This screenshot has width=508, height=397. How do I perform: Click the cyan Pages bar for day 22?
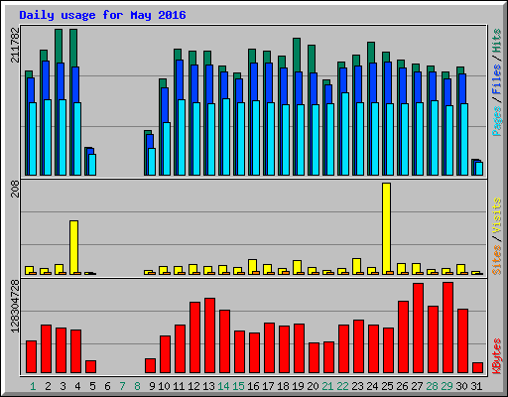point(345,134)
